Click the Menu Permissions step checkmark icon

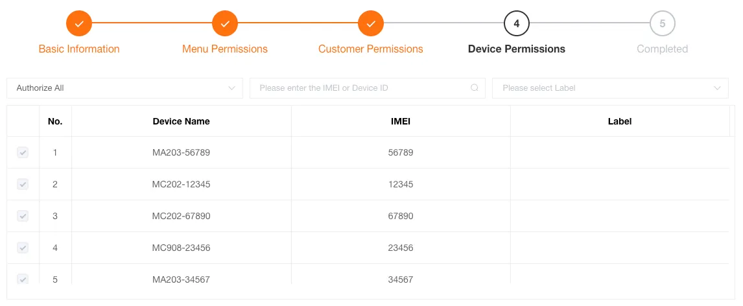click(225, 23)
